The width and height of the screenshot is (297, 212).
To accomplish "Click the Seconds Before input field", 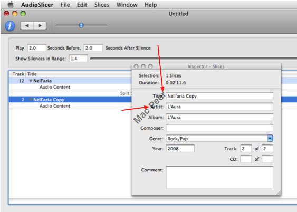I will [36, 48].
